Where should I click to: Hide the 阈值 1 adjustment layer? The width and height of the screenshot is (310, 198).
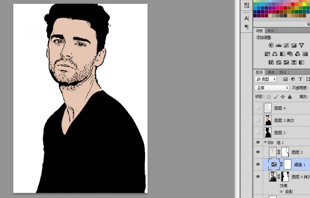pos(258,164)
